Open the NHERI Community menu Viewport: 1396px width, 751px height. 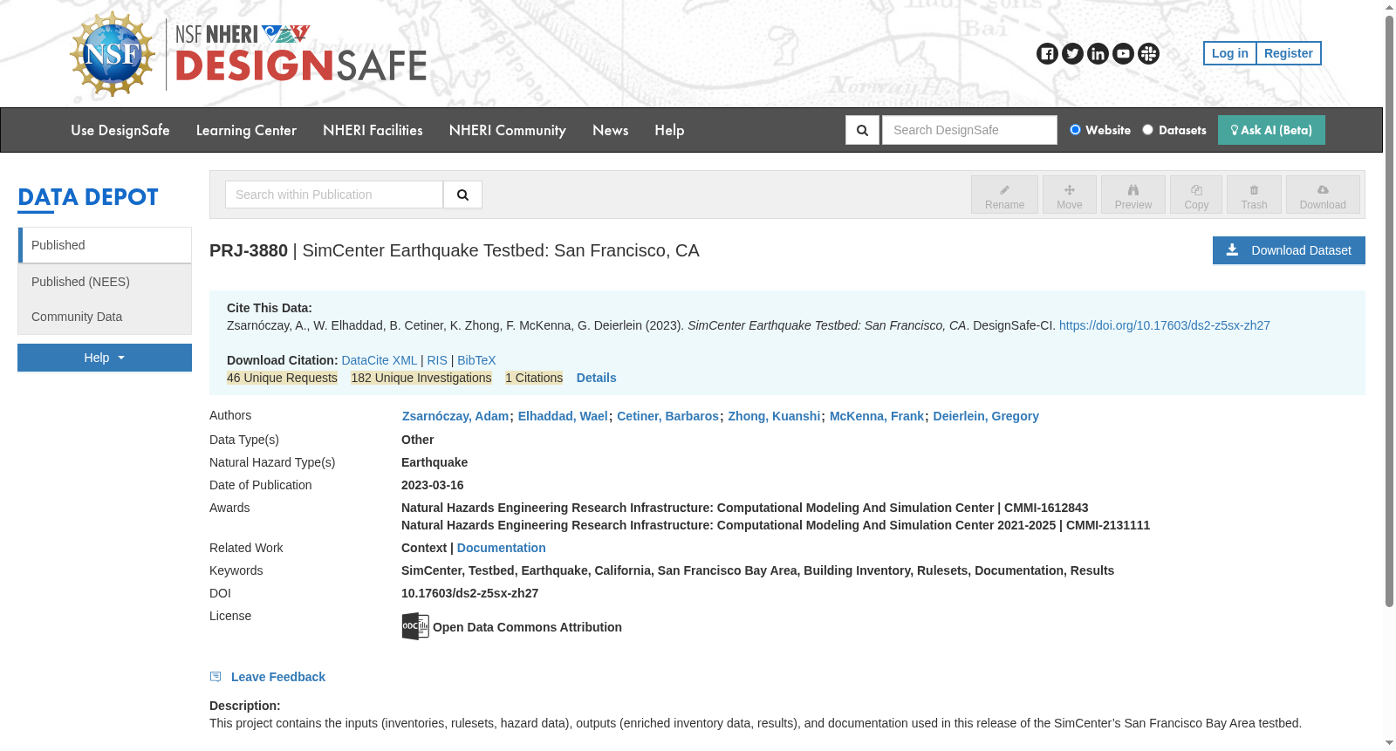(x=508, y=130)
